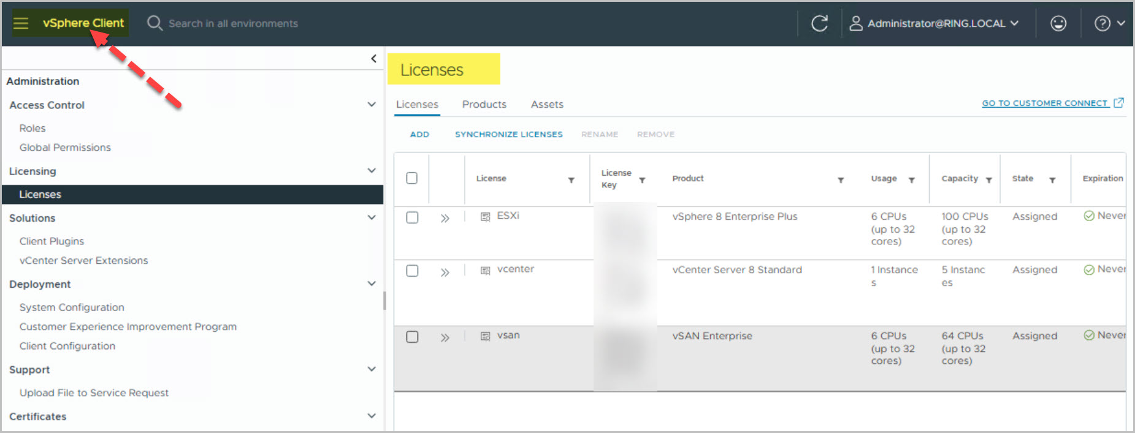Open the Administrator@RING.LOCAL user dropdown
Screen dimensions: 1135x433
click(x=934, y=23)
